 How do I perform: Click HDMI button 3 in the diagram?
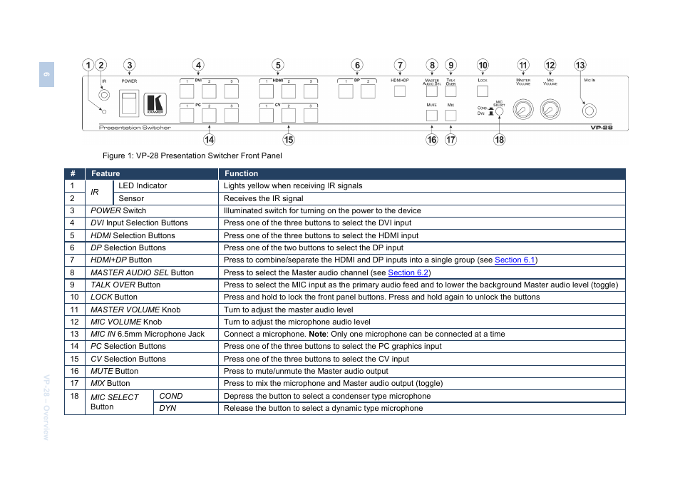pos(311,91)
